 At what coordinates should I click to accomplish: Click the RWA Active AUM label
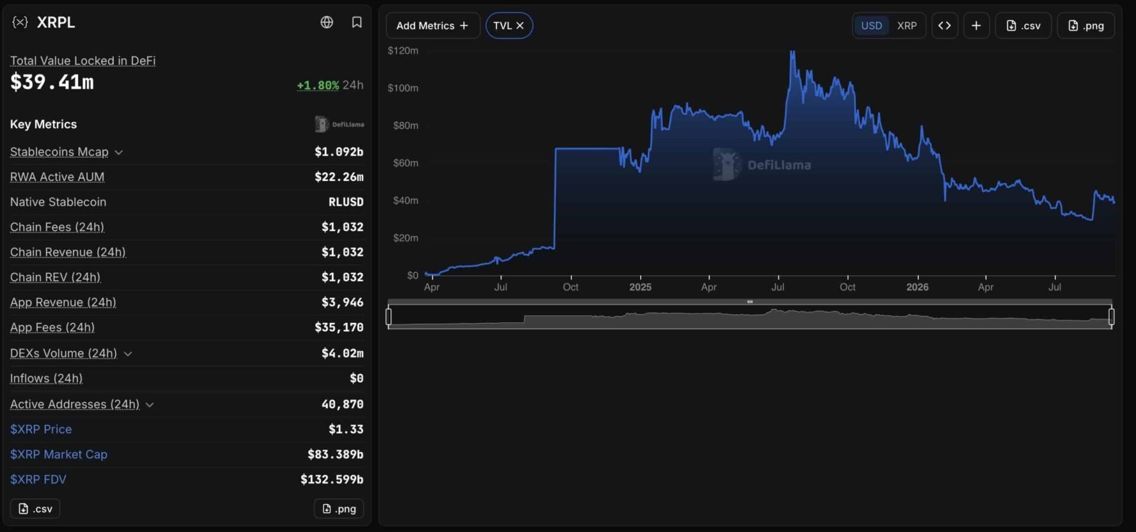coord(57,177)
